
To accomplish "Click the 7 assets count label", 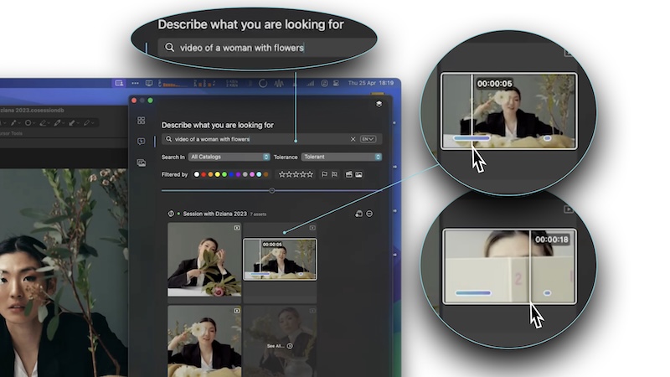I will coord(258,214).
